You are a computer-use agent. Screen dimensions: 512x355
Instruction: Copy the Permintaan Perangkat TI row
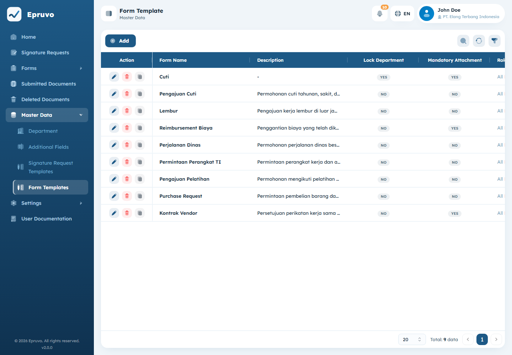click(140, 162)
